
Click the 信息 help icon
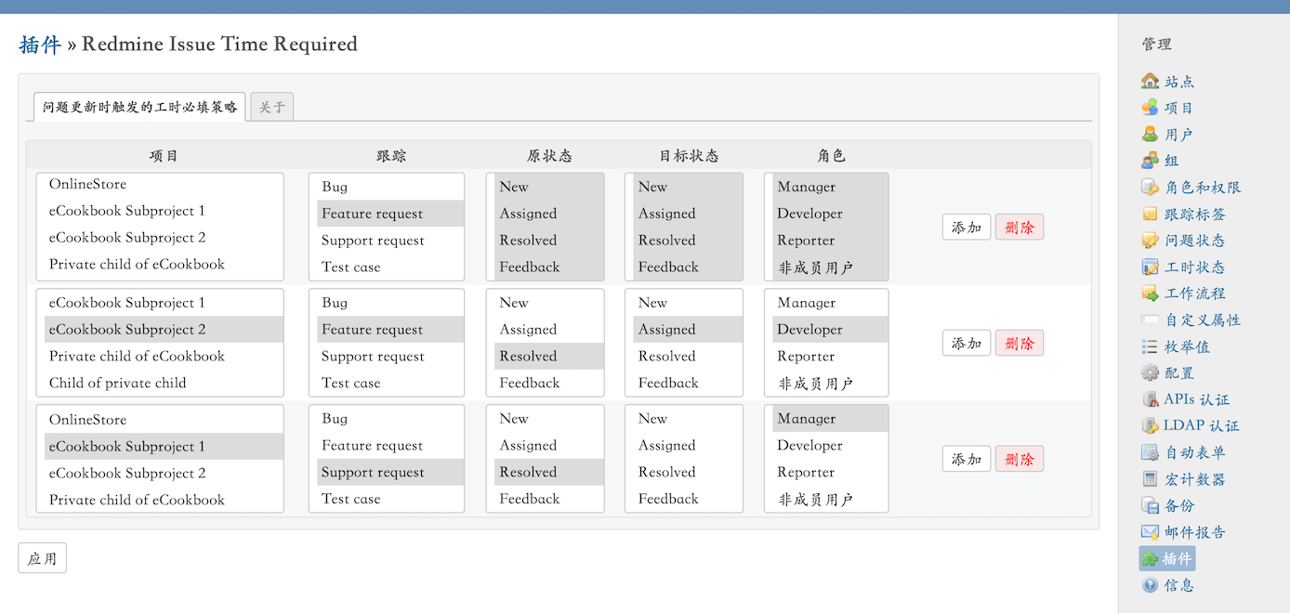click(1150, 585)
